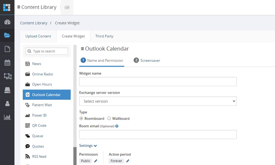Switch to the Third Party tab

pyautogui.click(x=104, y=36)
